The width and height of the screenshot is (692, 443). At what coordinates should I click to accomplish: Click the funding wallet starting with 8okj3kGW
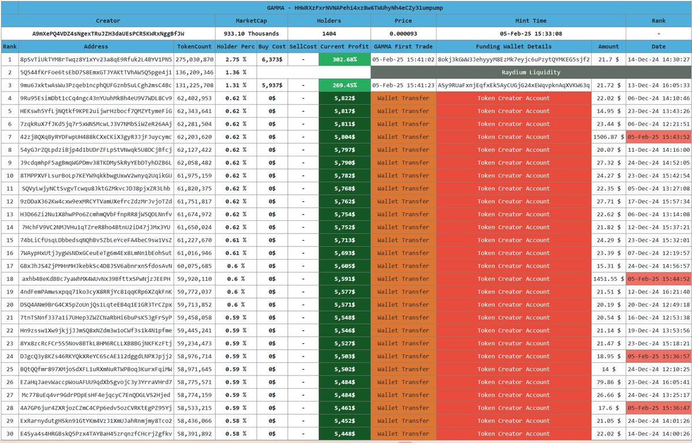coord(514,59)
